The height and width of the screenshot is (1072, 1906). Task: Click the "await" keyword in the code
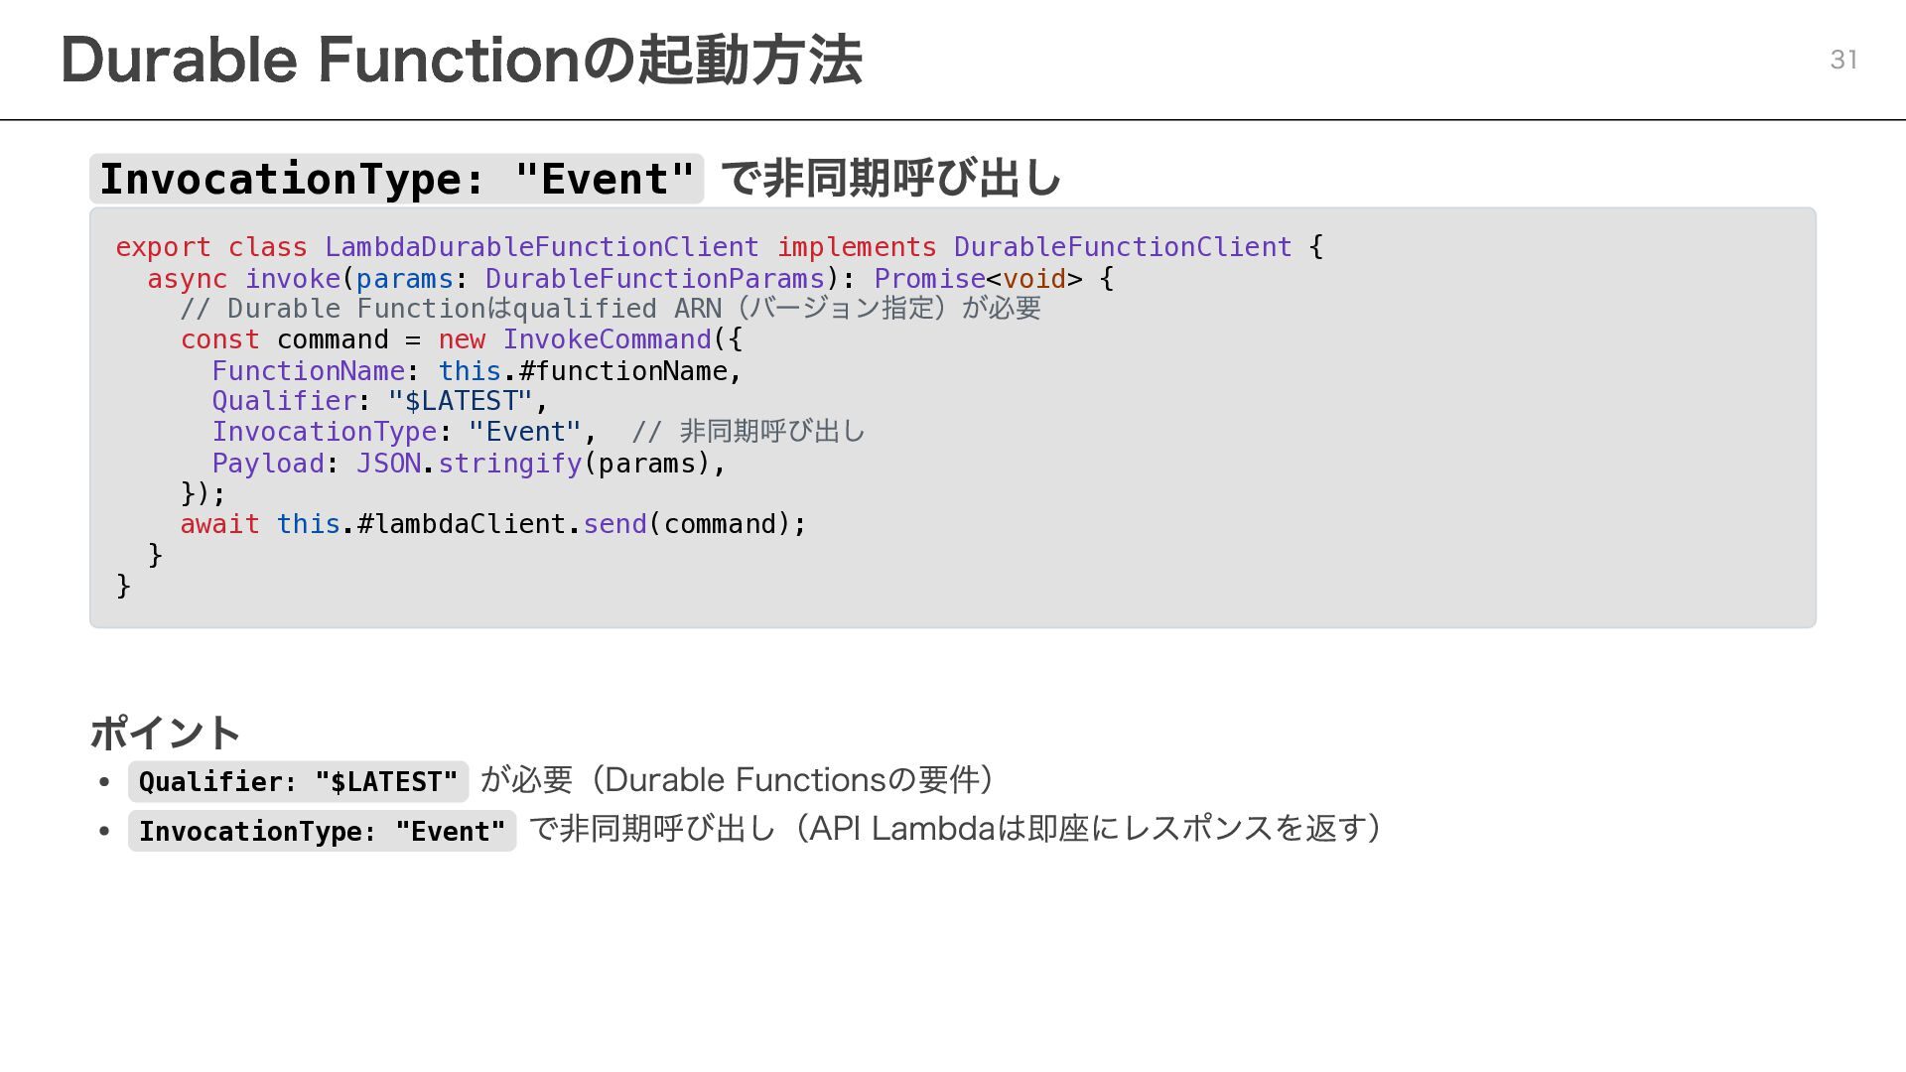219,524
